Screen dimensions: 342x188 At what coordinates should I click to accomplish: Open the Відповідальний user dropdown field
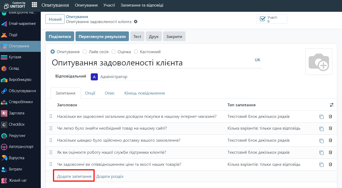130,77
